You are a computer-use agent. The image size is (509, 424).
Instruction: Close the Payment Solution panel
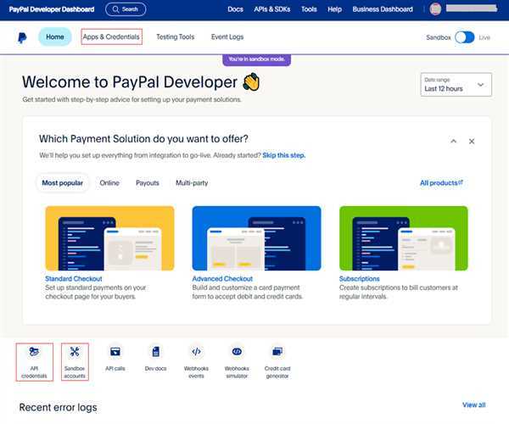point(472,142)
